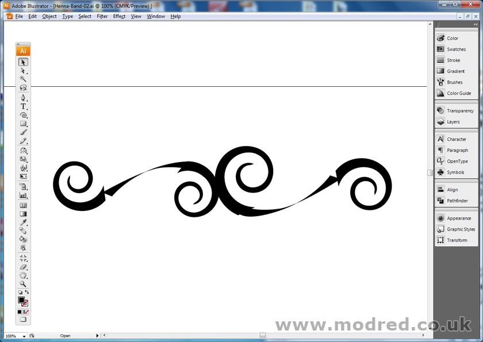Select the Type tool
The image size is (483, 342).
[24, 106]
